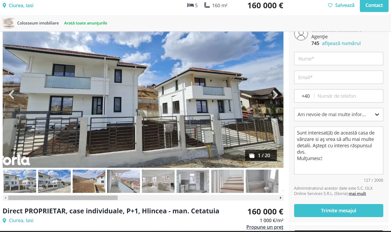Select the staircase photo thumbnail
This screenshot has height=232, width=391.
(227, 181)
